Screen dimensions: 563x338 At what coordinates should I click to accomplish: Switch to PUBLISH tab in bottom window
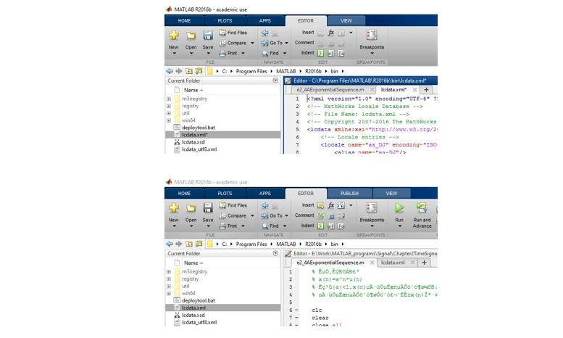coord(349,194)
